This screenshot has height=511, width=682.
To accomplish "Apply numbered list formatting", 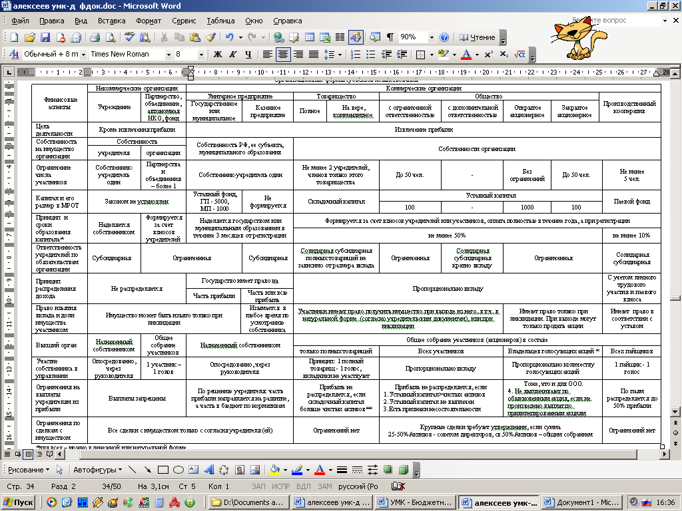I will [x=356, y=55].
